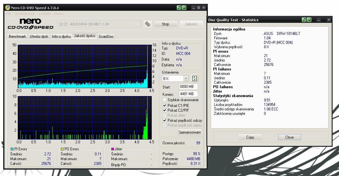Click Statistics PI failures Maksimum value 7
The image size is (339, 176).
point(265,74)
